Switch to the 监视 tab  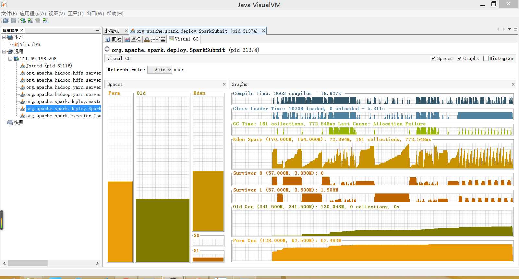[x=132, y=40]
